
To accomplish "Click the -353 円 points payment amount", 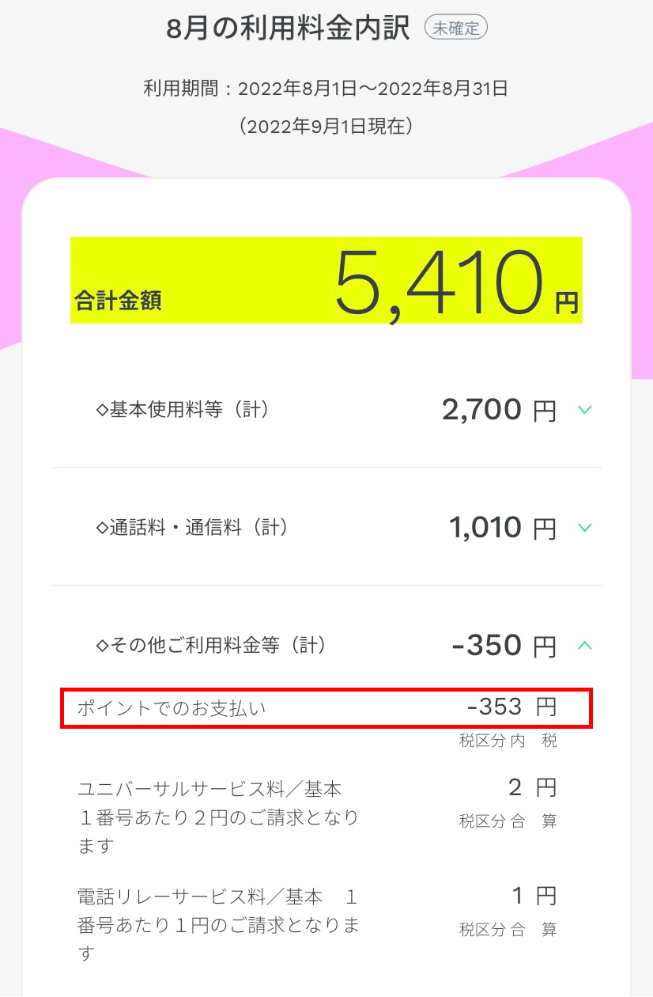I will [511, 707].
